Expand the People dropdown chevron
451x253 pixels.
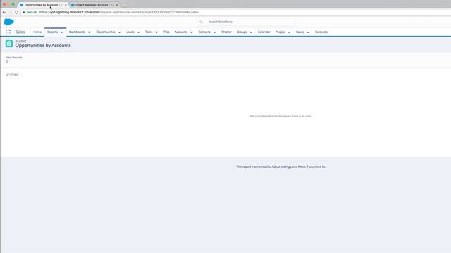(x=289, y=32)
